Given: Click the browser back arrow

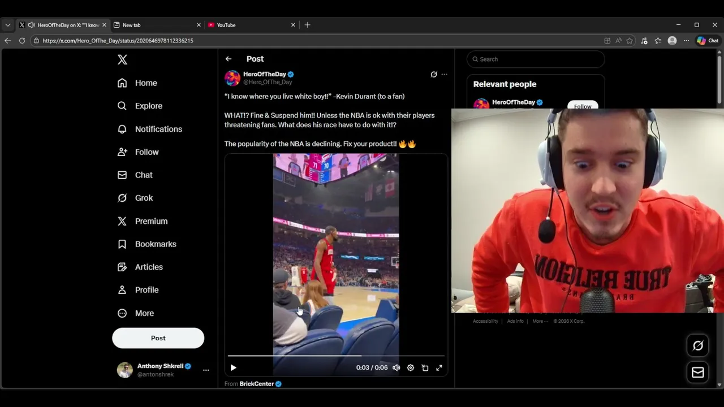Looking at the screenshot, I should click(x=7, y=41).
